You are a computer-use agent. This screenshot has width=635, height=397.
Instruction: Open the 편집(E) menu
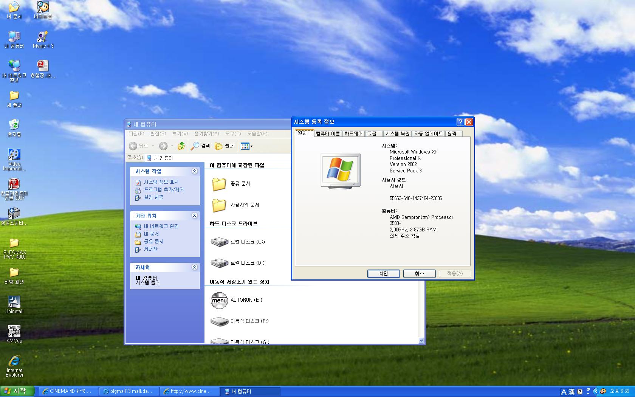point(158,133)
